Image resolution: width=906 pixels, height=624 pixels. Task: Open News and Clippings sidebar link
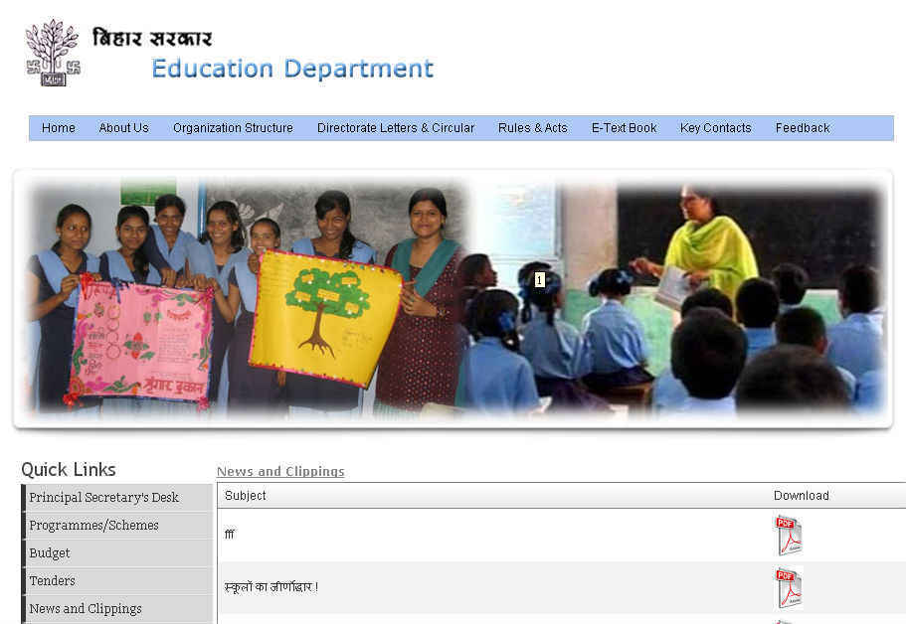[x=86, y=608]
